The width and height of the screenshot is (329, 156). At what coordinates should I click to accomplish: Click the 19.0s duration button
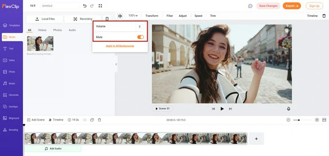click(x=73, y=120)
